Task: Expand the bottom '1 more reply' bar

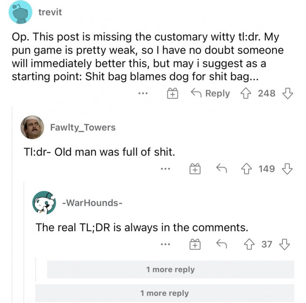Action: click(164, 293)
